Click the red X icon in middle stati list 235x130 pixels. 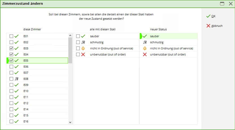point(83,54)
